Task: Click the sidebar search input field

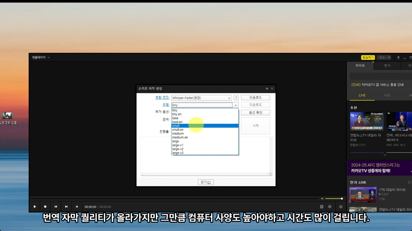Action: point(381,76)
